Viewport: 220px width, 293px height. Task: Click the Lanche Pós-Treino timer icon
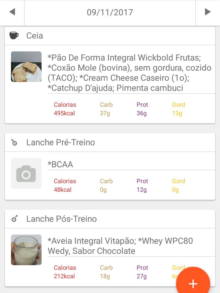[15, 219]
